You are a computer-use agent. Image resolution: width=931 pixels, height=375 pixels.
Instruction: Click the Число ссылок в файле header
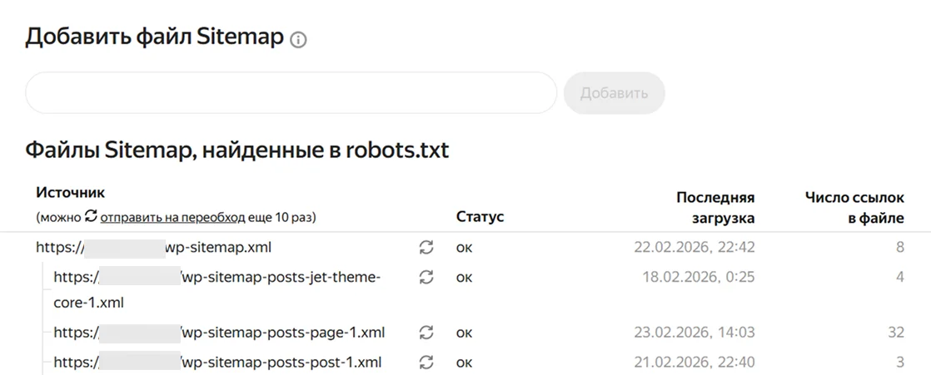[854, 207]
